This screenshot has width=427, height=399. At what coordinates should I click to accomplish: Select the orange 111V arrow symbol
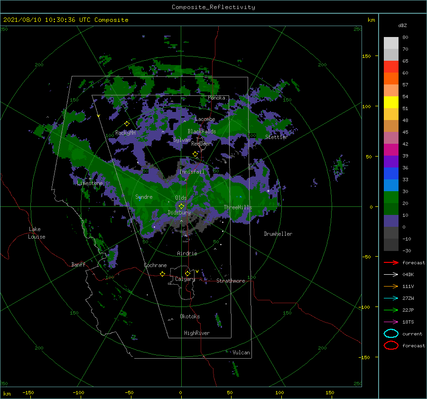[x=391, y=286]
